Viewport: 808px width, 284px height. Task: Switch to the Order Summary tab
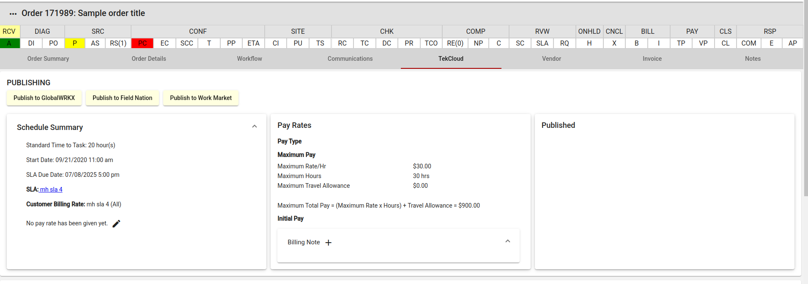click(48, 59)
